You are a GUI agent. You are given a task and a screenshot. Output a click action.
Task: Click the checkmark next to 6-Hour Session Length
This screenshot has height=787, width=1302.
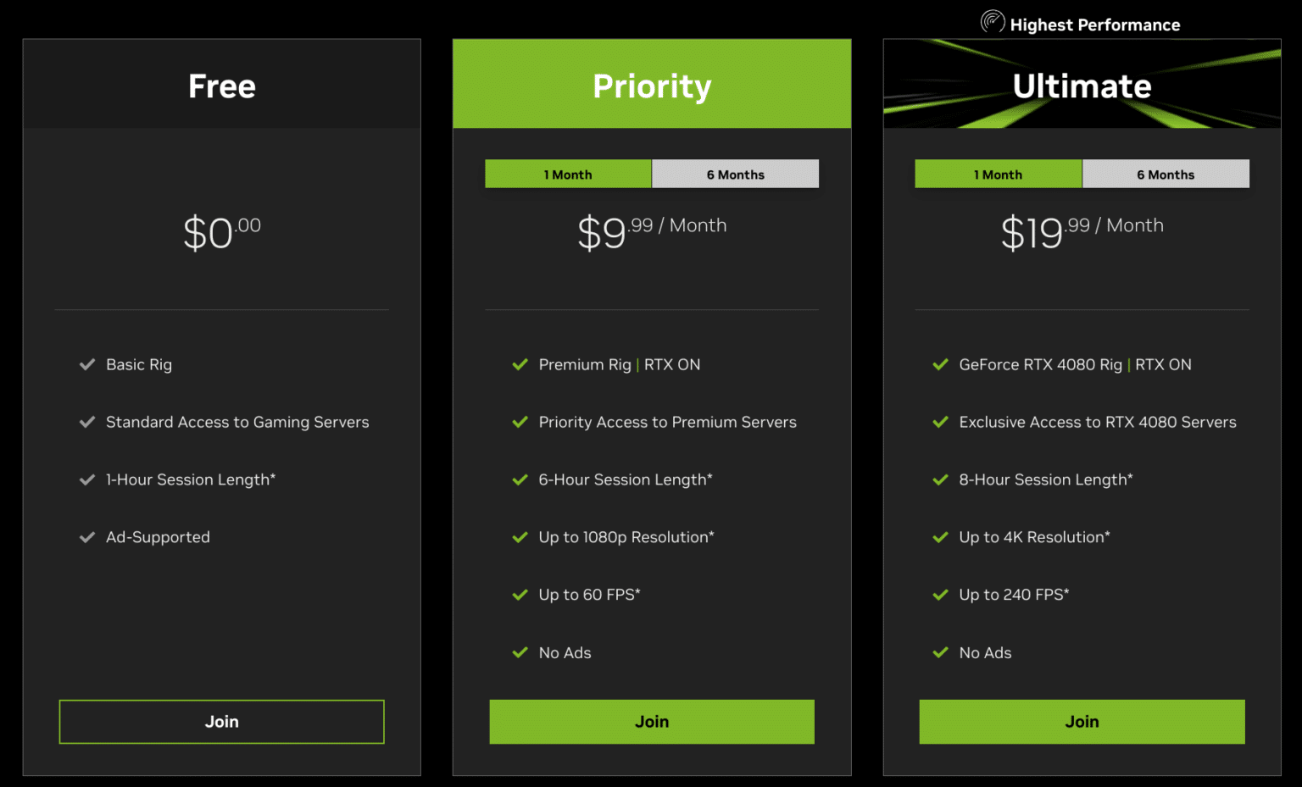[520, 479]
